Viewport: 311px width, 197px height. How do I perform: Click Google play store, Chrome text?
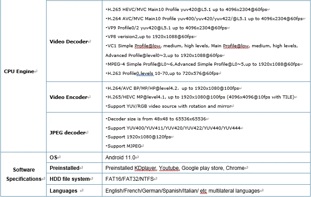tap(213, 168)
